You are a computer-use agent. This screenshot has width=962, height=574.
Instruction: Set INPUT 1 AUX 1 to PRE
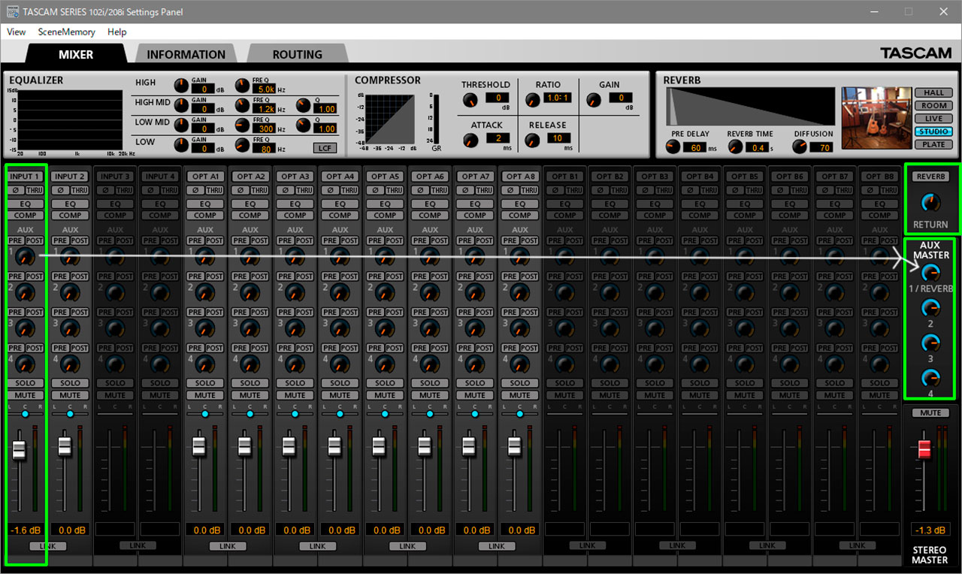pos(16,240)
